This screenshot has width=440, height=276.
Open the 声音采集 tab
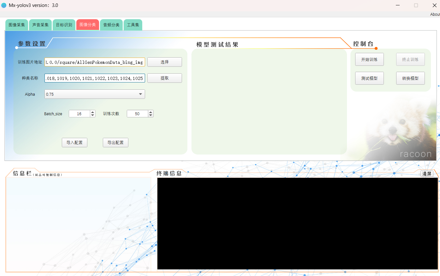(x=40, y=25)
